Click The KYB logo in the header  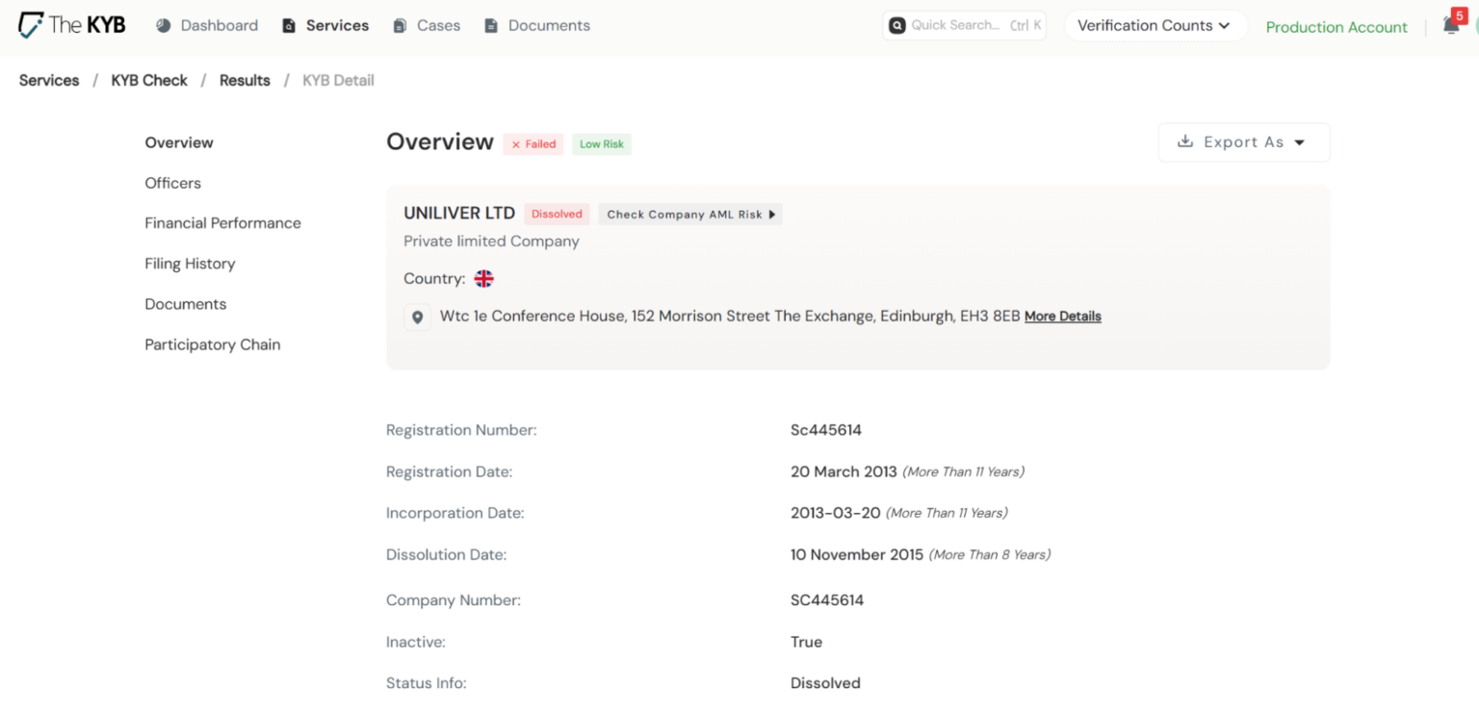(70, 24)
